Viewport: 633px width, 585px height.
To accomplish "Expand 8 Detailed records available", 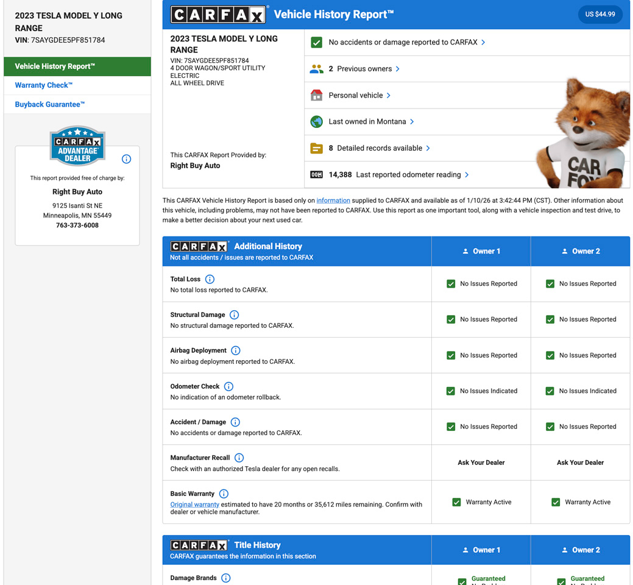I will [379, 148].
